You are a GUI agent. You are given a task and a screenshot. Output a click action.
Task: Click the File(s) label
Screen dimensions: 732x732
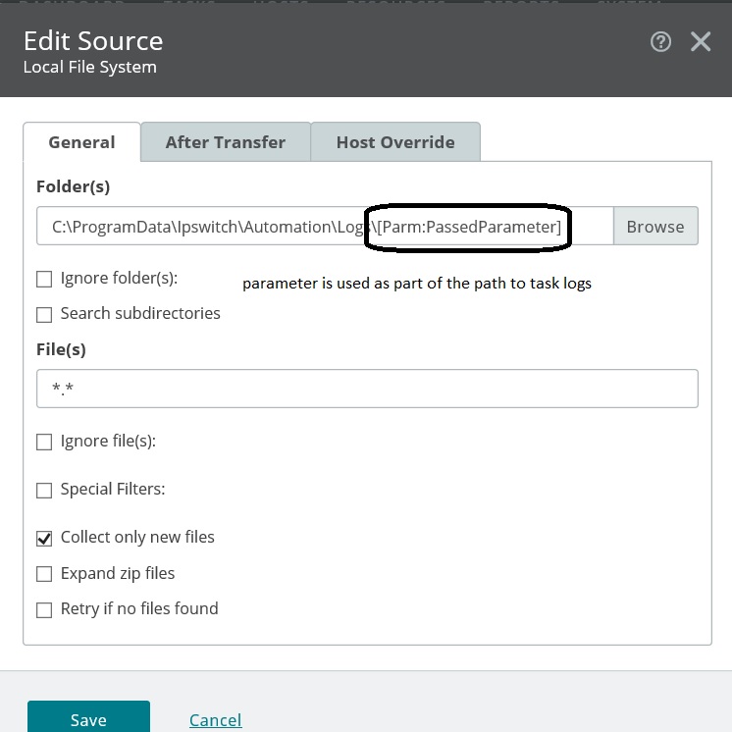(61, 349)
